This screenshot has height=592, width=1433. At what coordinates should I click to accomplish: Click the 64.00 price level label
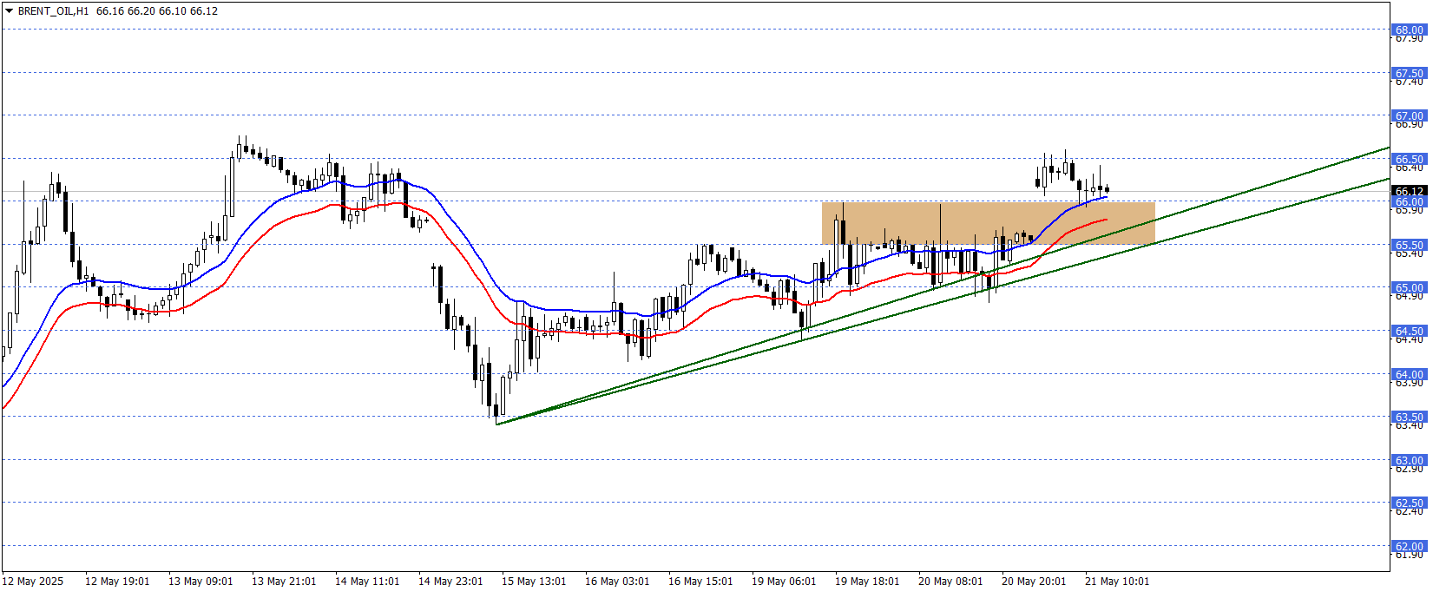1409,374
